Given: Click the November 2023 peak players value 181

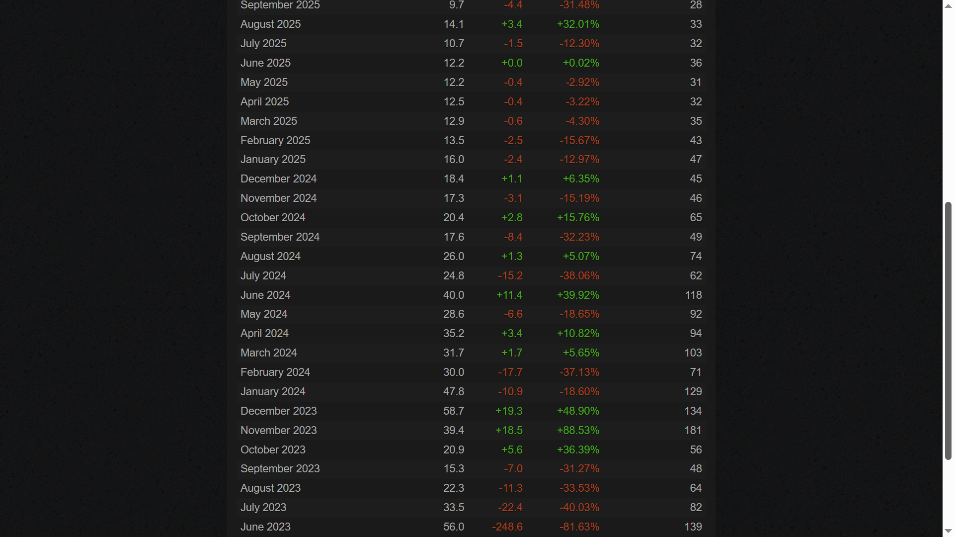Looking at the screenshot, I should [x=693, y=430].
